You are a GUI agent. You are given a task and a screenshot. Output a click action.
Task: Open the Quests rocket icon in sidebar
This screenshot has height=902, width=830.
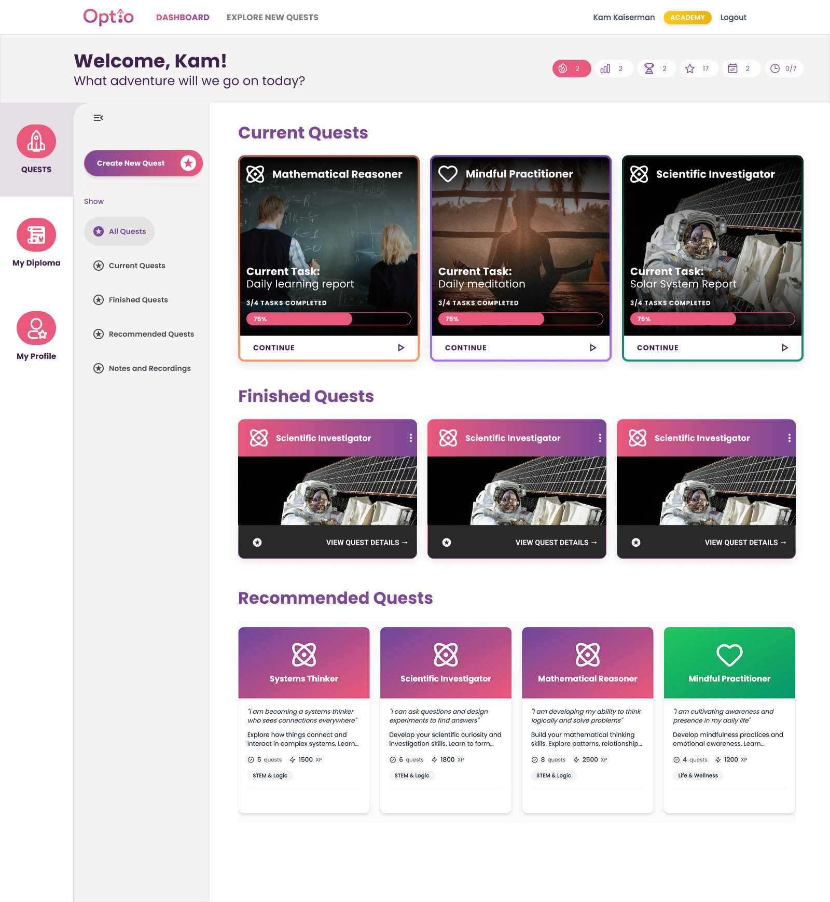coord(36,142)
